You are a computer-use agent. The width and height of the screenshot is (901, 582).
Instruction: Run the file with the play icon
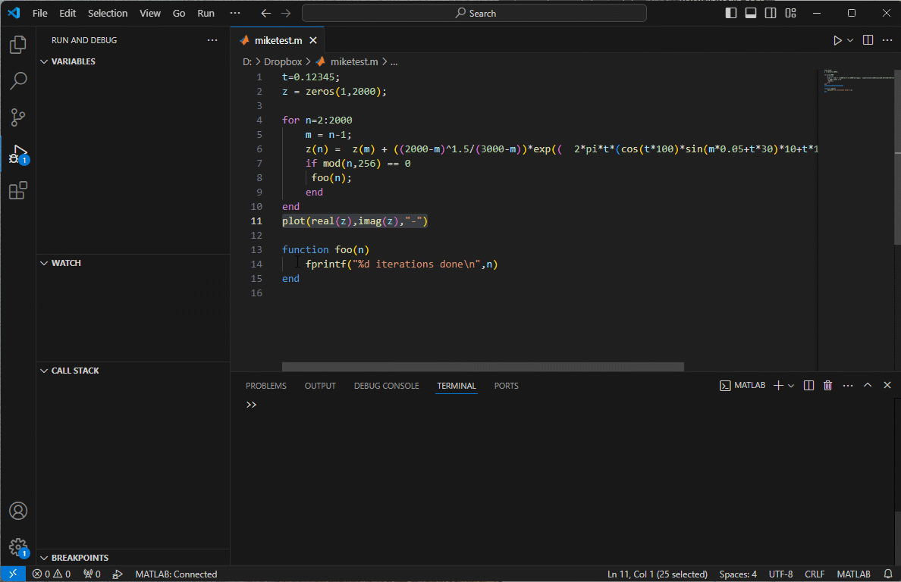(837, 40)
